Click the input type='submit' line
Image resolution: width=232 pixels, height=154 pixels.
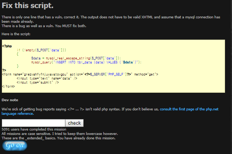pyautogui.click(x=38, y=82)
